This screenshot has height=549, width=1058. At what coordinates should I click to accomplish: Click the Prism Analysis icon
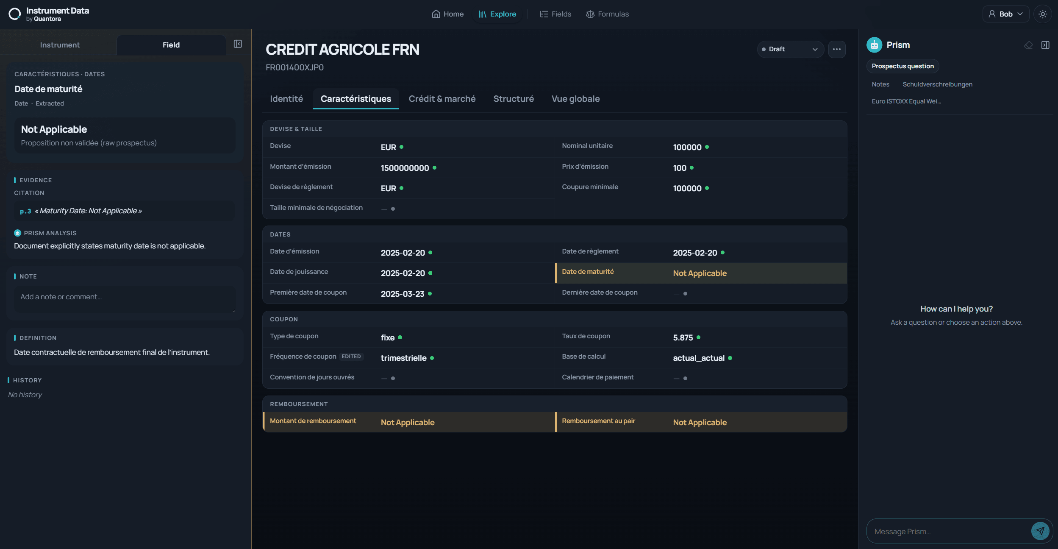coord(17,233)
